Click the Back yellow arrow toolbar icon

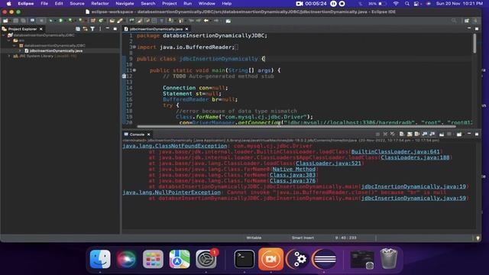click(206, 21)
